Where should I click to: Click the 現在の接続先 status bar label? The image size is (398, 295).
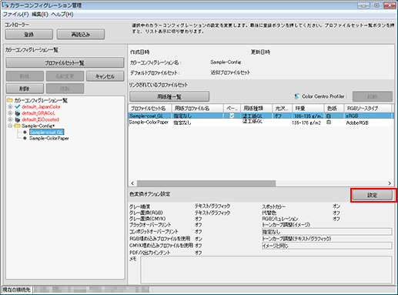[16, 290]
